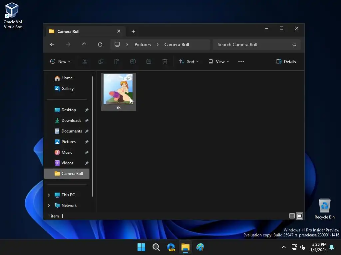Click File Explorer icon on taskbar
The height and width of the screenshot is (255, 341).
pos(185,247)
